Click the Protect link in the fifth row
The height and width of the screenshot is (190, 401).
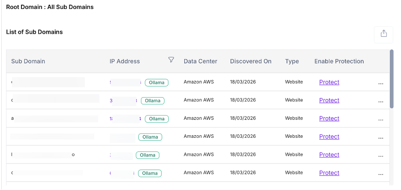pos(329,155)
